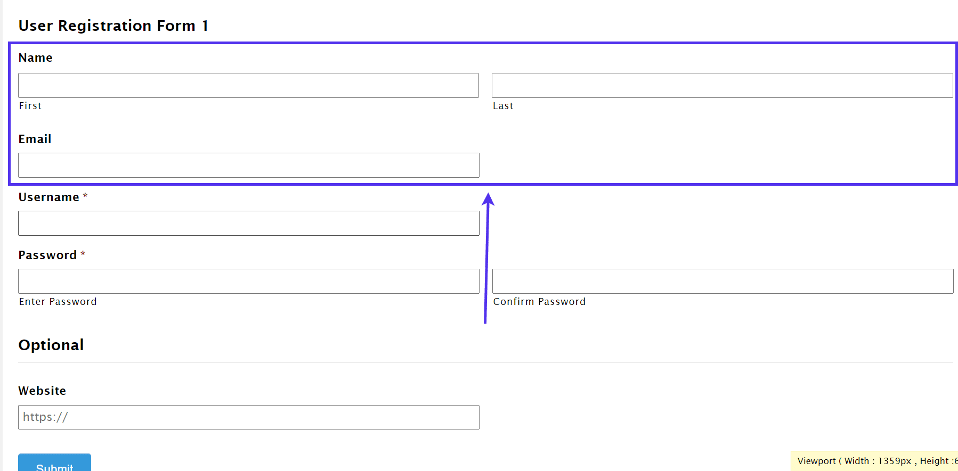Click the First helper text under the name field
This screenshot has height=471, width=958.
30,105
